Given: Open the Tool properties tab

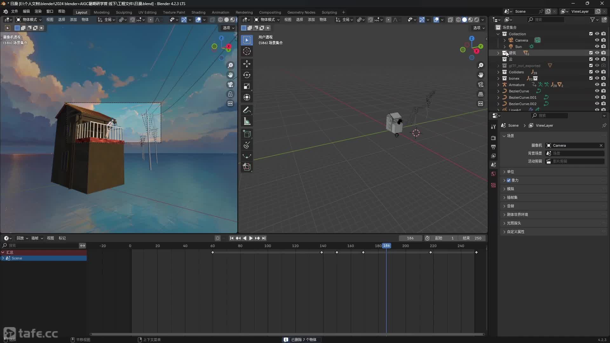Looking at the screenshot, I should point(493,127).
